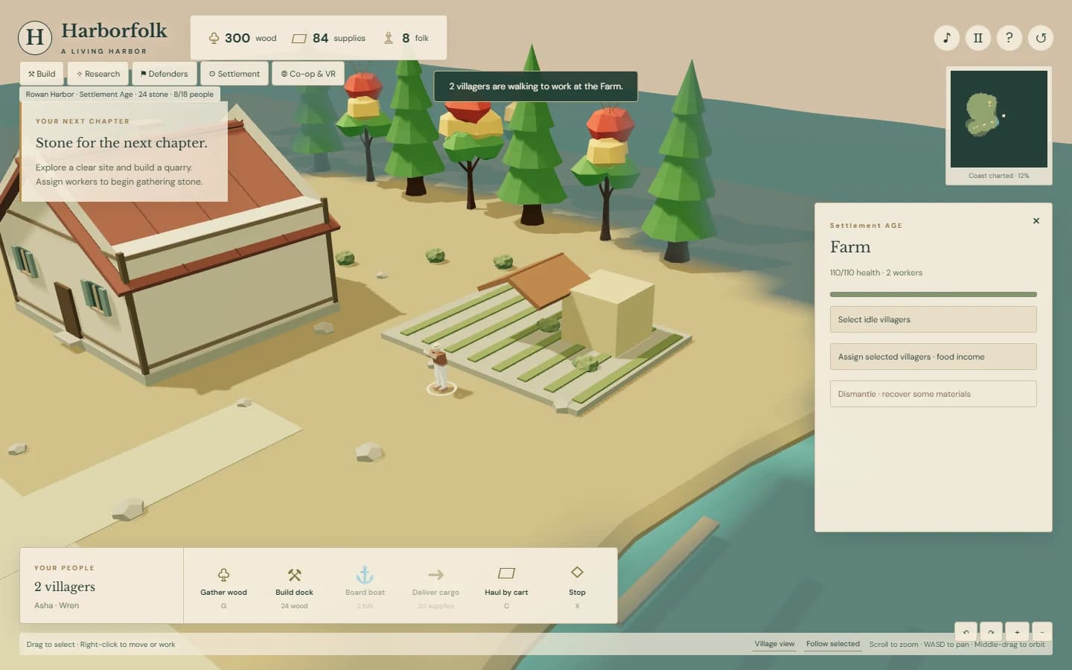Image resolution: width=1072 pixels, height=670 pixels.
Task: Click Dismantle recover some materials
Action: 933,394
